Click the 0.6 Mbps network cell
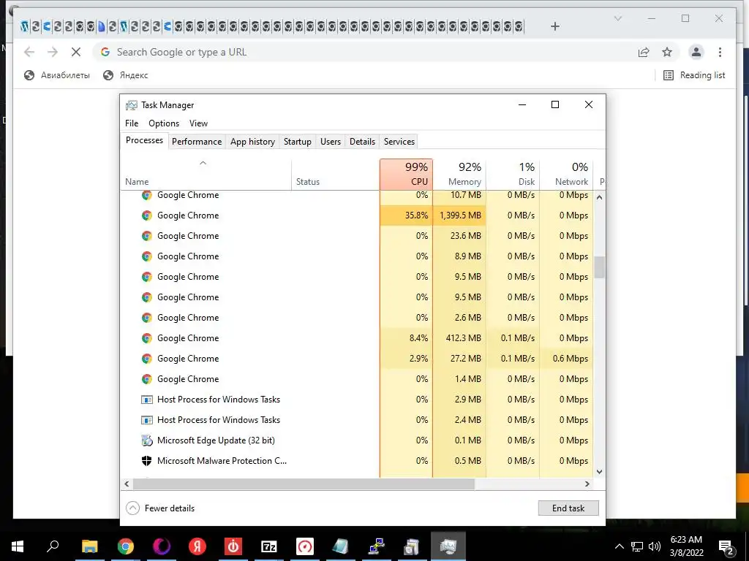This screenshot has height=561, width=749. click(x=566, y=358)
